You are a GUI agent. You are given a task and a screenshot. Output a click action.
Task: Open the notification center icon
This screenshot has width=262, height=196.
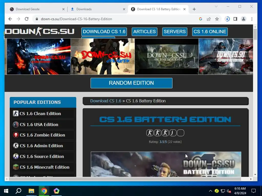[x=254, y=191]
